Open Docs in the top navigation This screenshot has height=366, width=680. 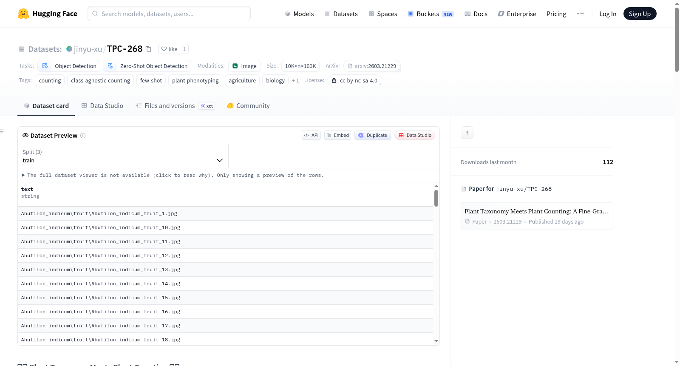click(x=476, y=14)
